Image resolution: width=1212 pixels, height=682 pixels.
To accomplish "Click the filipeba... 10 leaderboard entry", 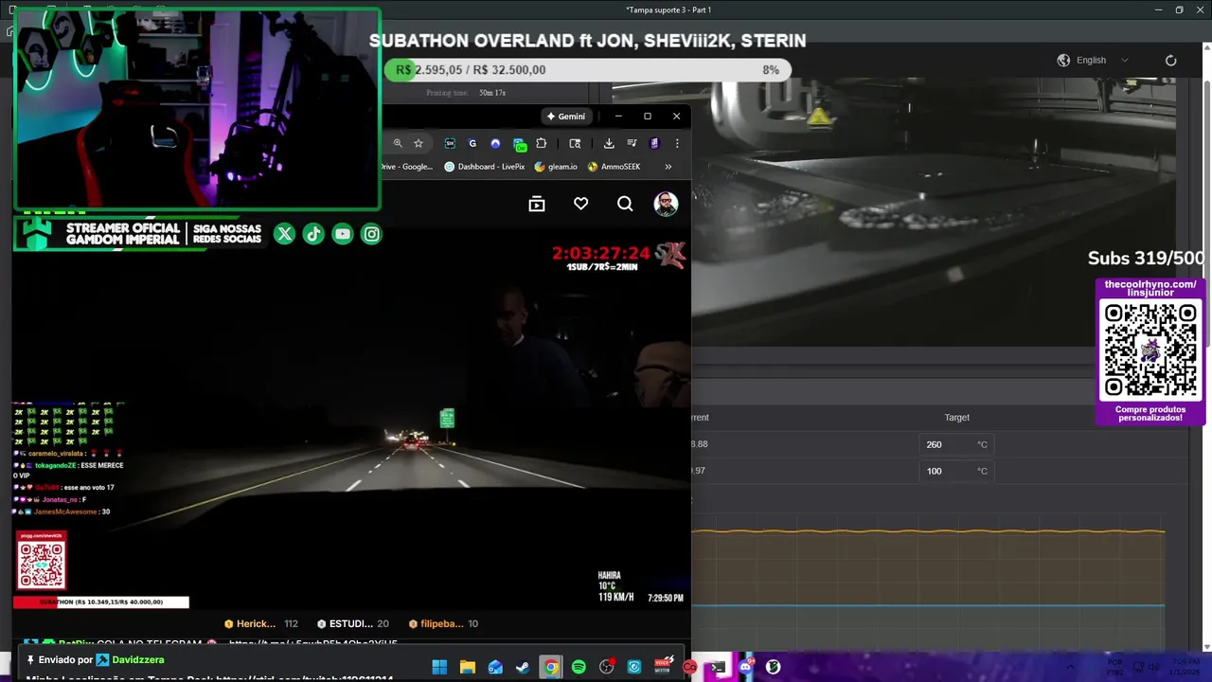I will click(443, 623).
